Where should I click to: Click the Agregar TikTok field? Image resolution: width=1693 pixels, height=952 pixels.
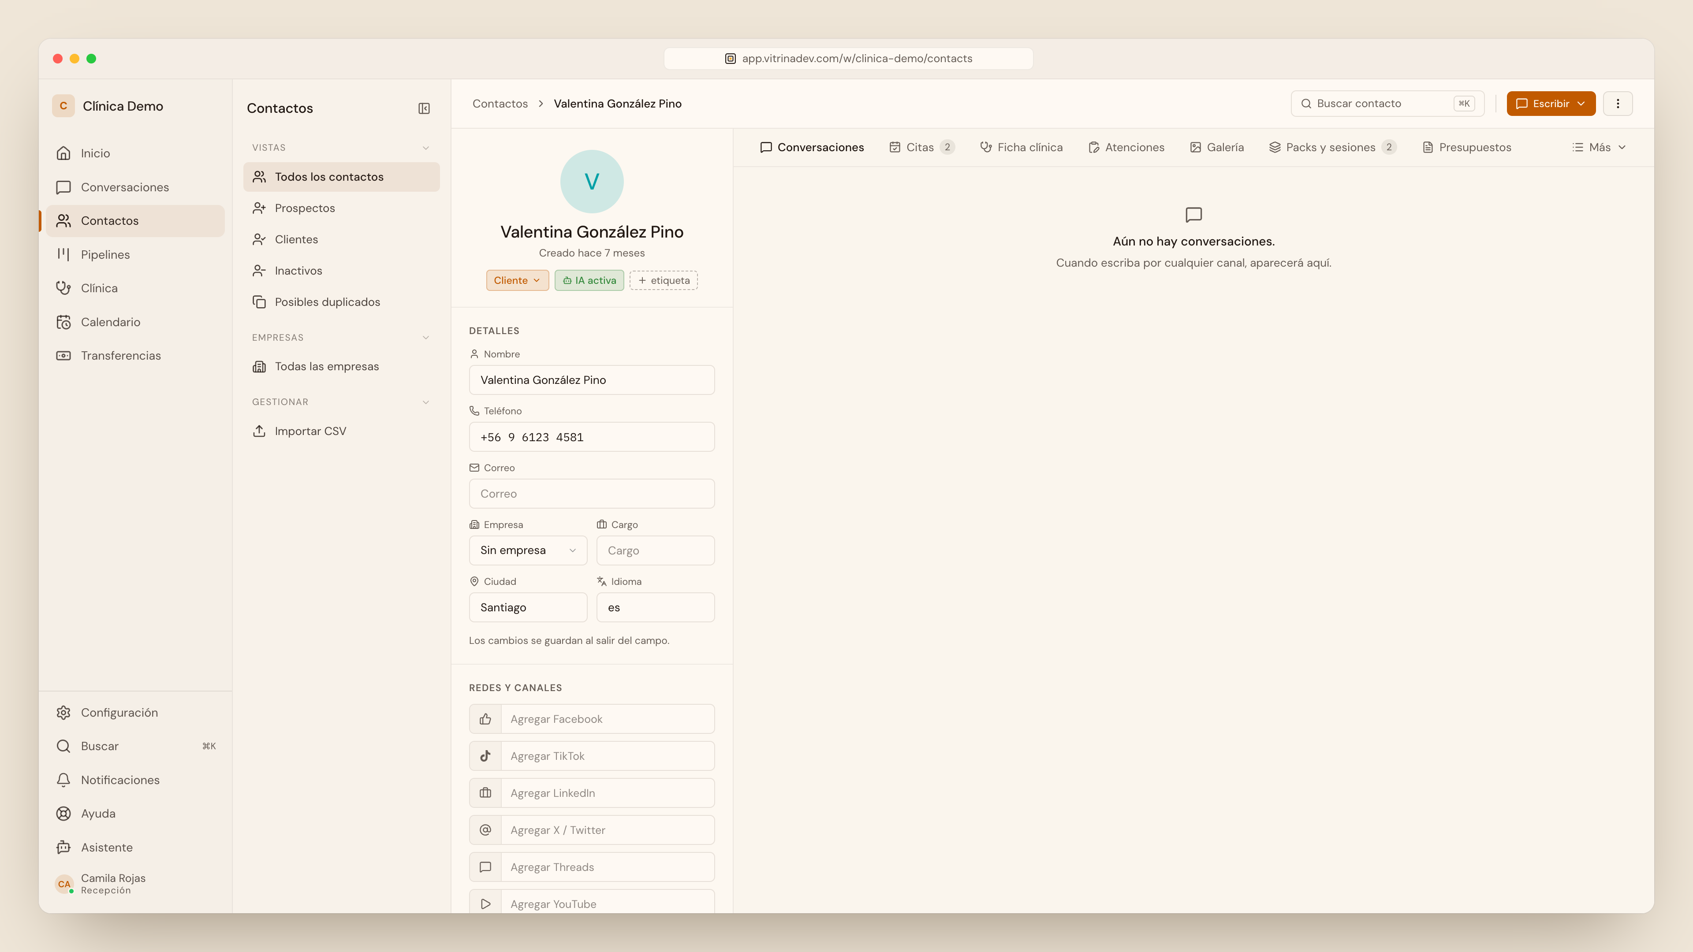[x=608, y=755]
